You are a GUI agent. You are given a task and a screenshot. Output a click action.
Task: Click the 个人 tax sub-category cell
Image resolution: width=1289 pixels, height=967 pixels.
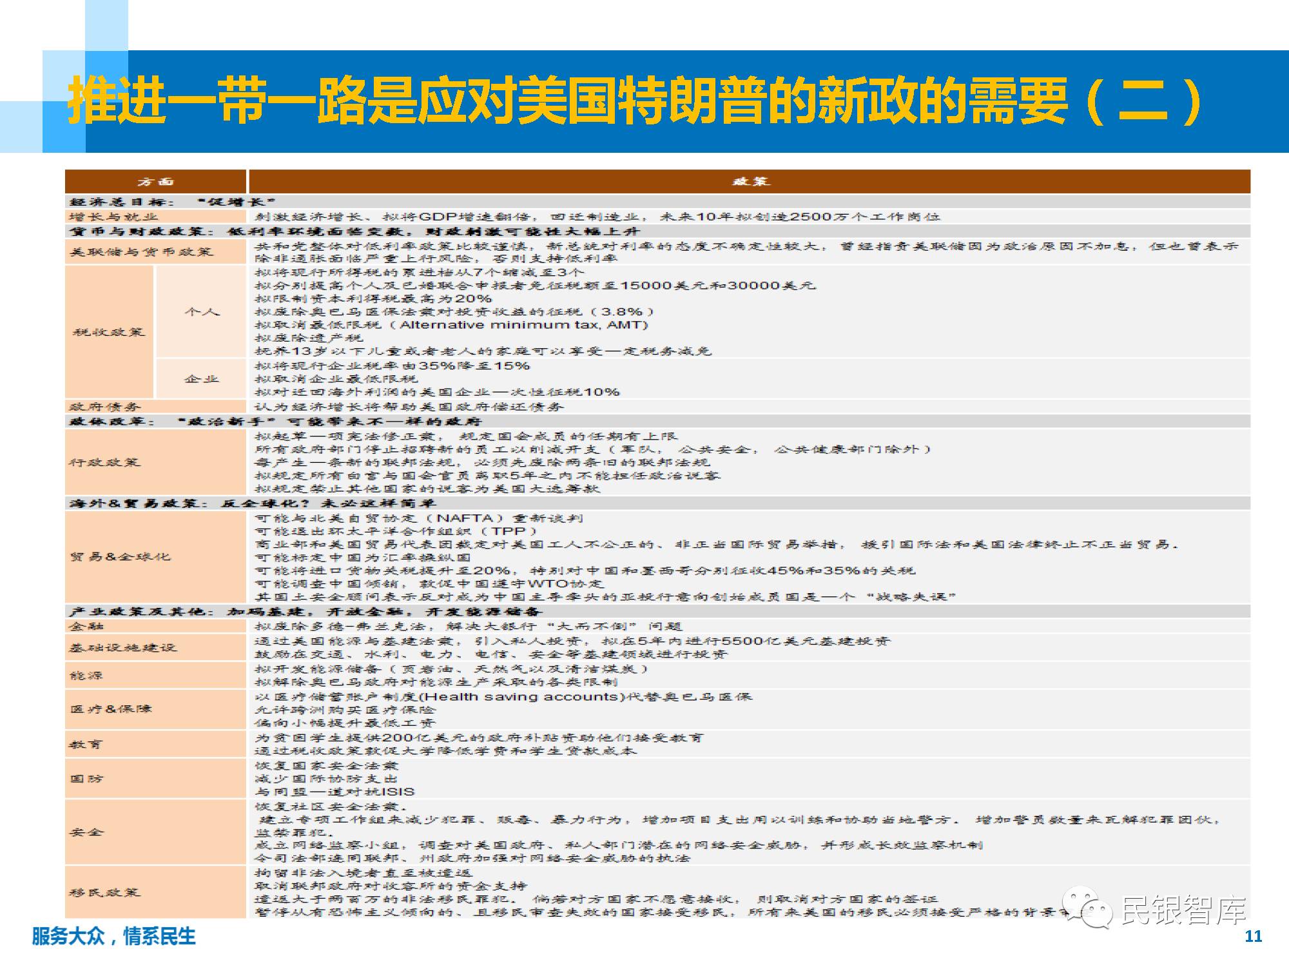[201, 312]
